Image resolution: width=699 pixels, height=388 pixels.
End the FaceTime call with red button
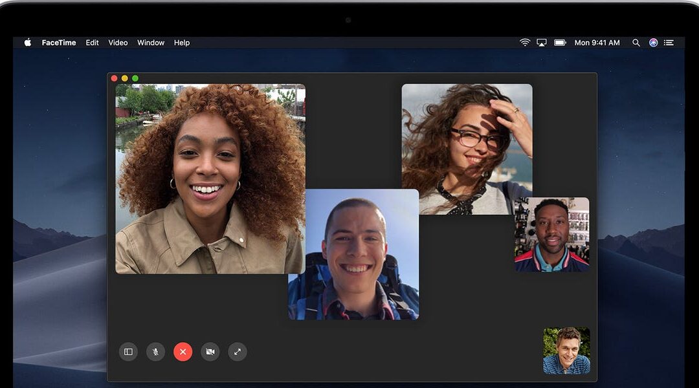point(183,352)
